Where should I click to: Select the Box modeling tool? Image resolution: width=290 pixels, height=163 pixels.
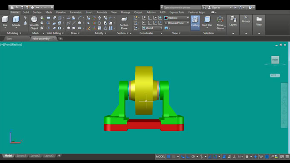[5, 21]
